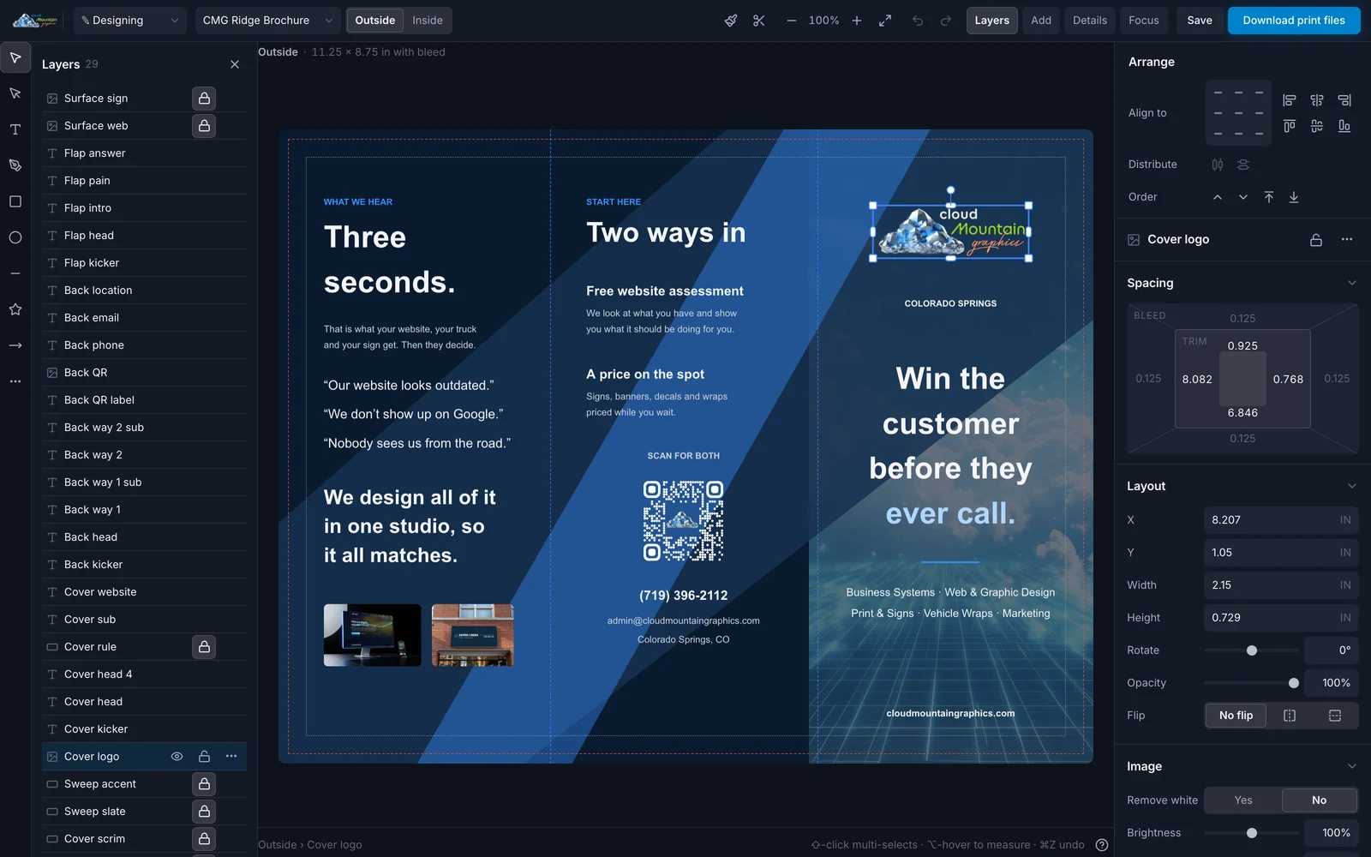The image size is (1371, 857).
Task: Collapse the Spacing section
Action: click(x=1351, y=284)
